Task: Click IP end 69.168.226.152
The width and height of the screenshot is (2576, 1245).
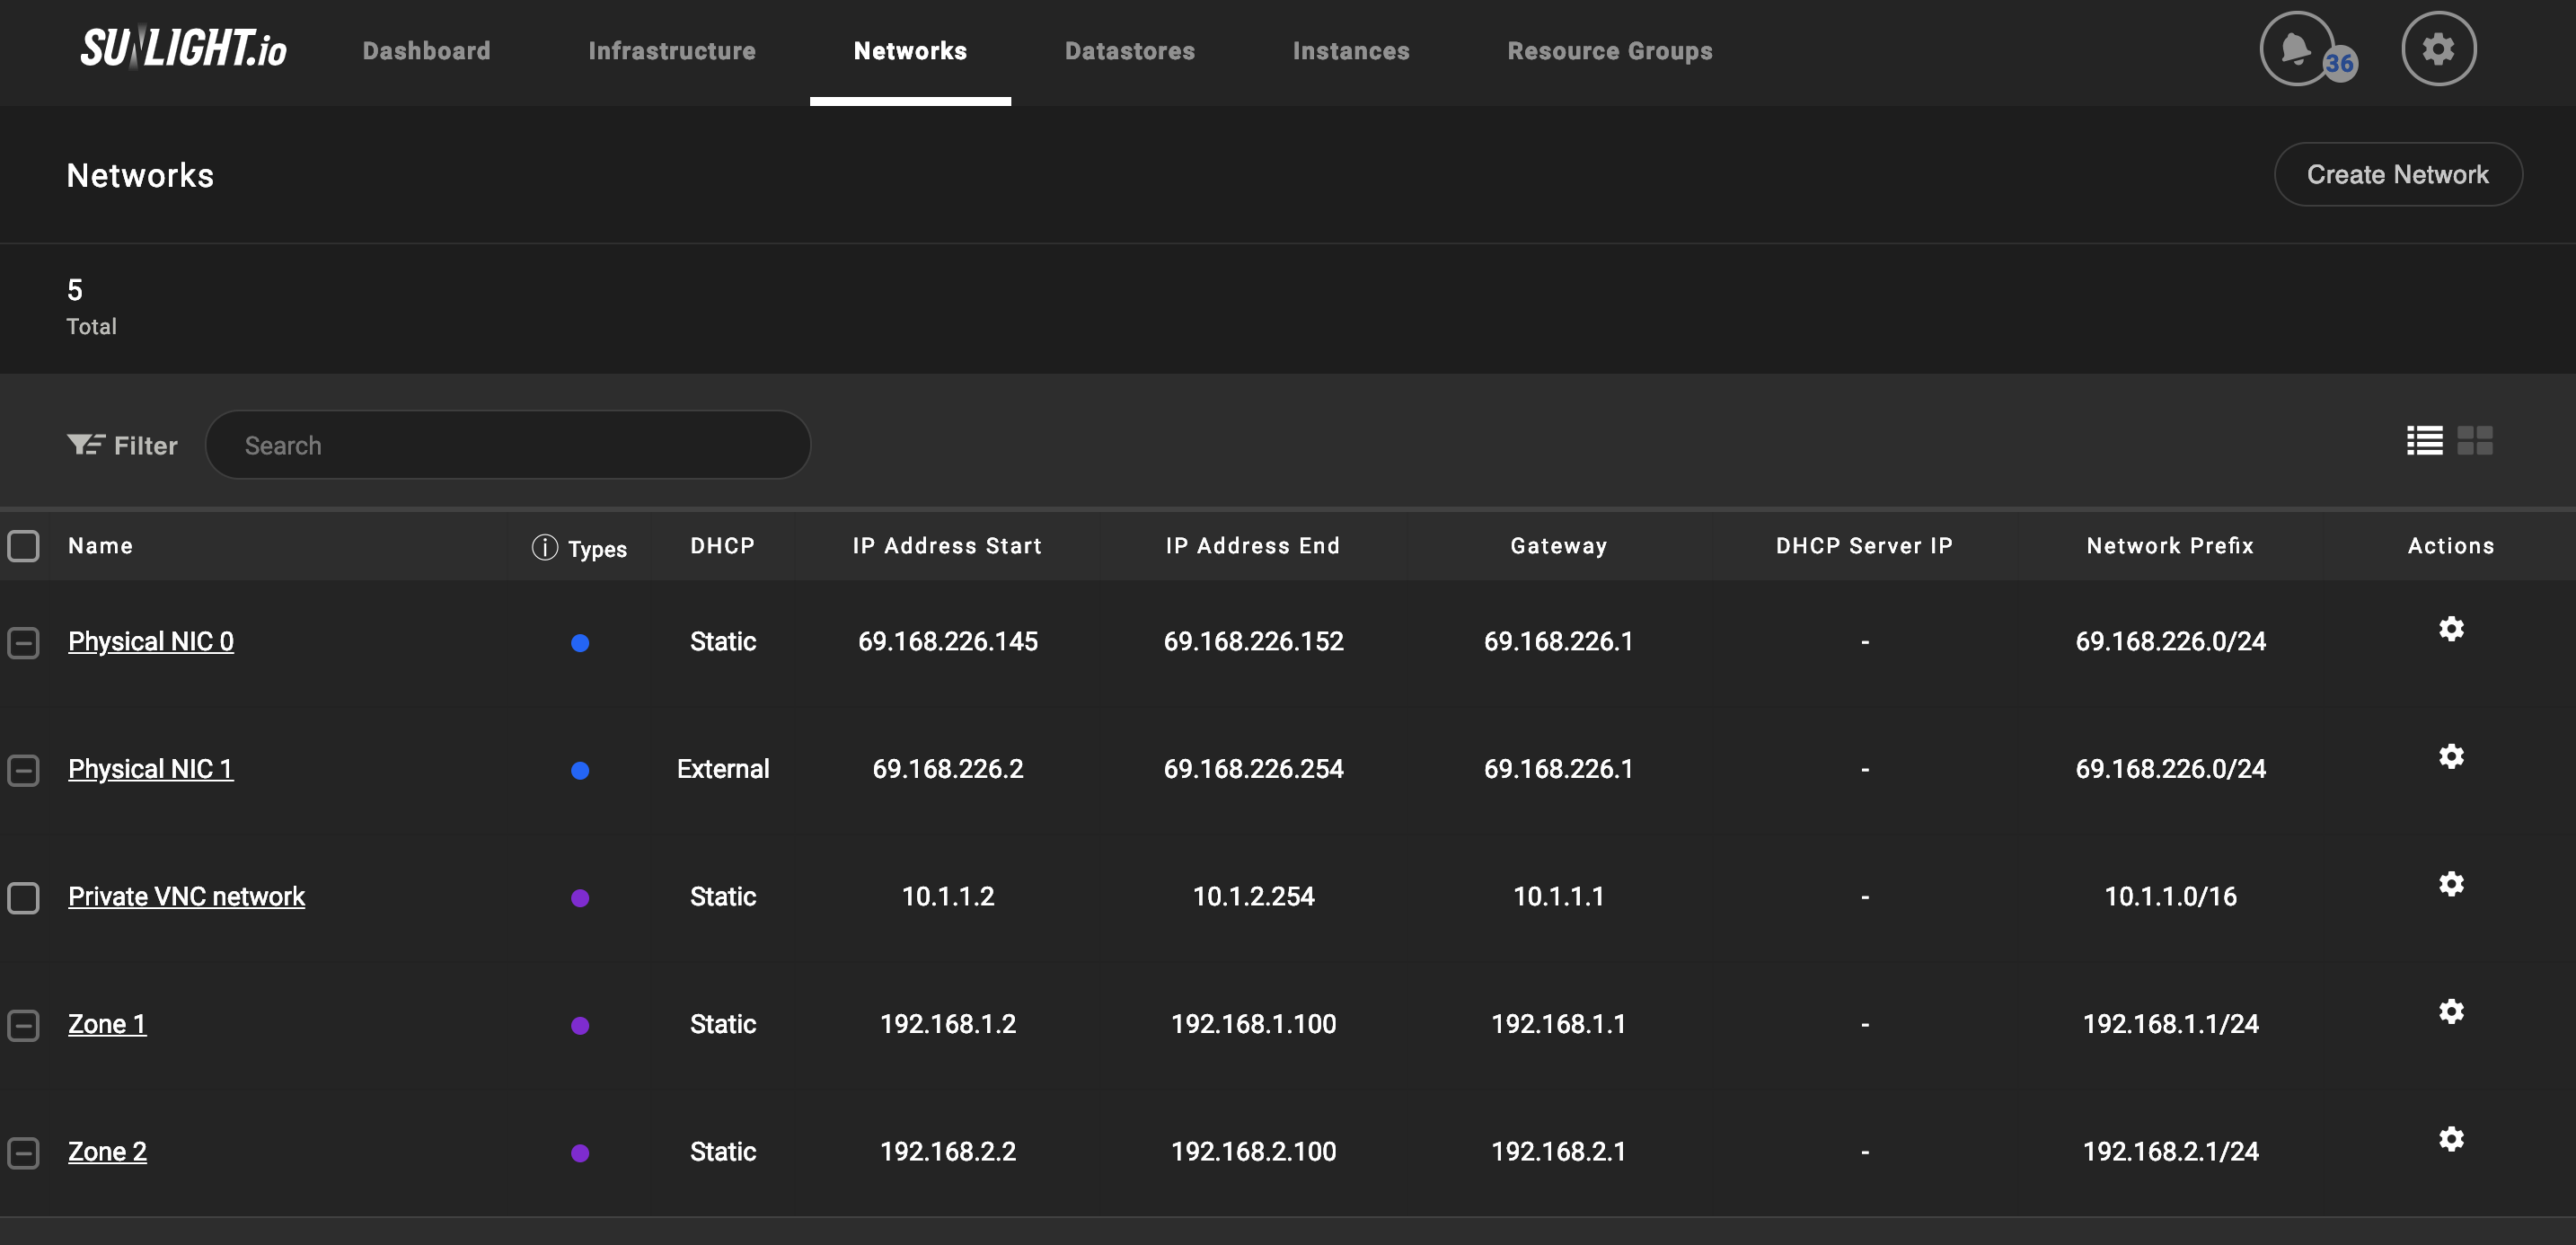Action: [x=1253, y=641]
